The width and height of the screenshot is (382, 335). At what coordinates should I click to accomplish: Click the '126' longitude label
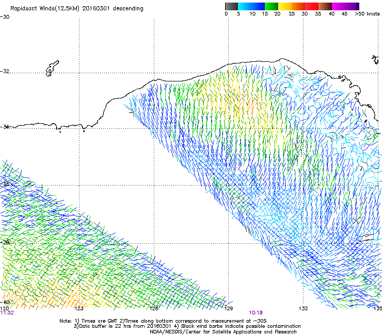click(154, 309)
